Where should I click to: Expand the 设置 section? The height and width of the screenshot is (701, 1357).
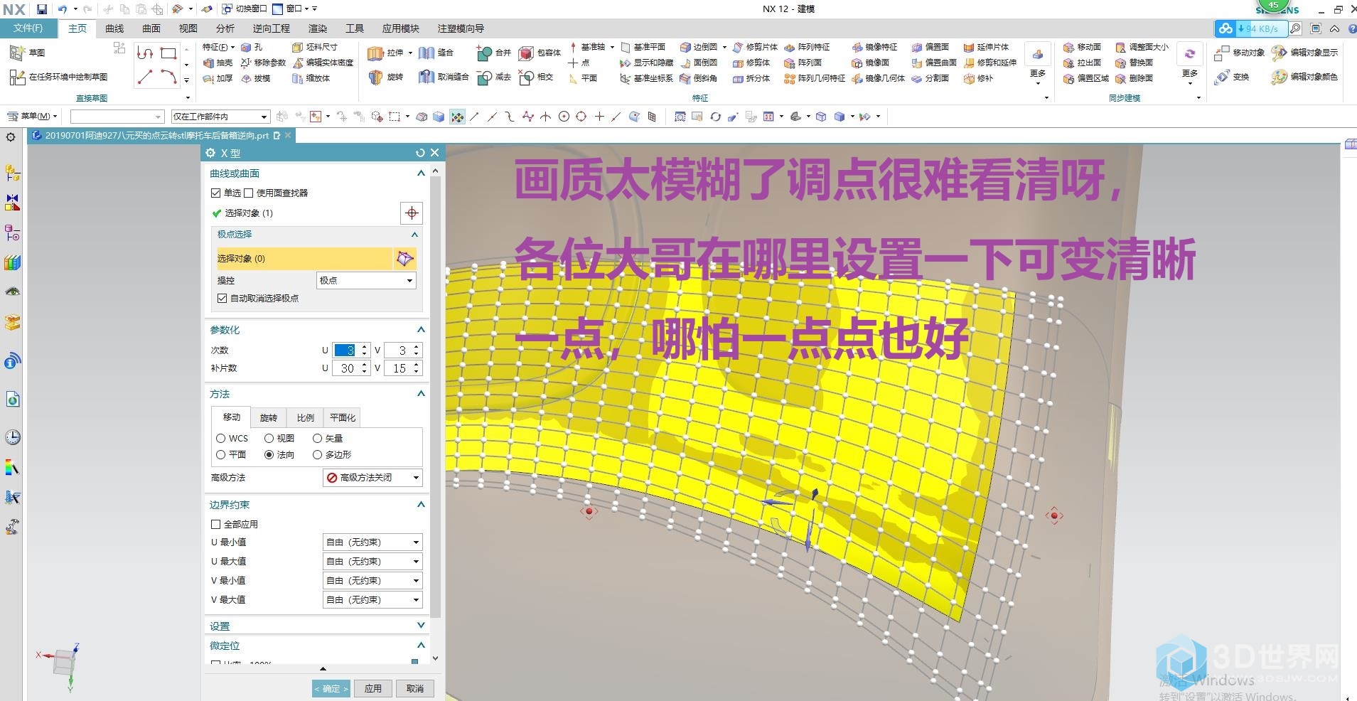(x=421, y=626)
